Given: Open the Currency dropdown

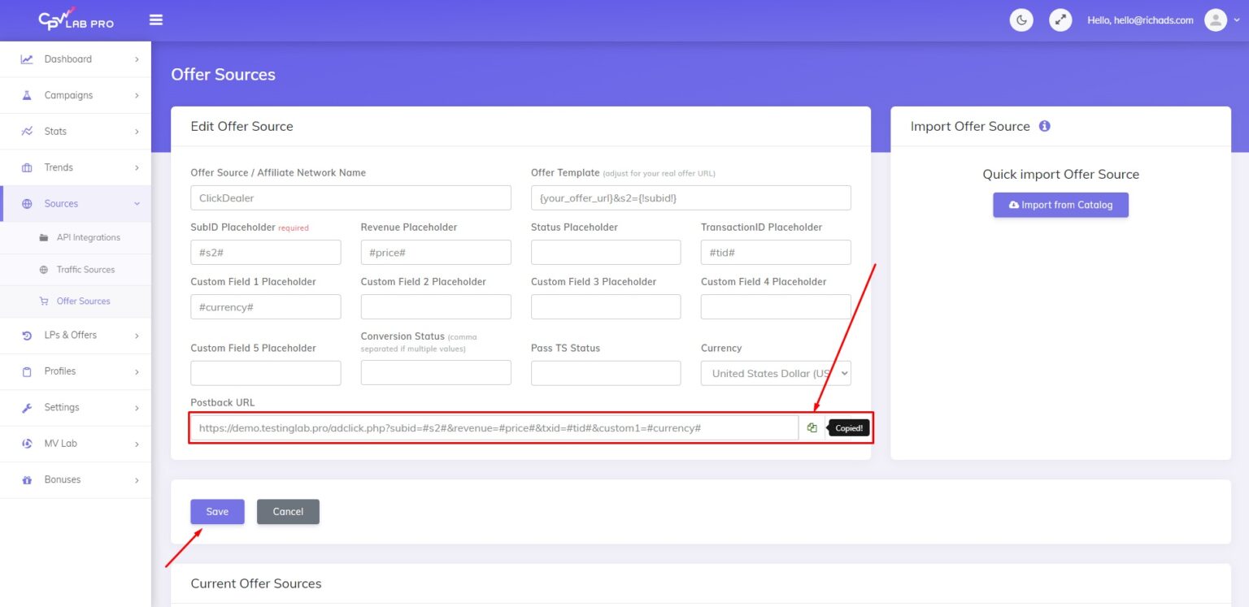Looking at the screenshot, I should [774, 373].
